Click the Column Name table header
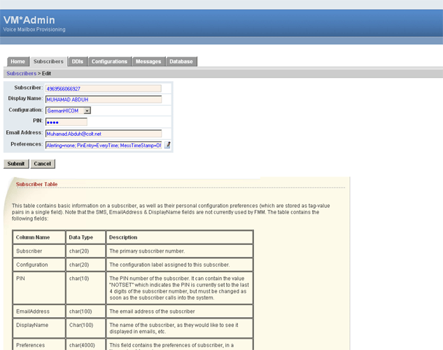443x350 pixels. tap(33, 237)
